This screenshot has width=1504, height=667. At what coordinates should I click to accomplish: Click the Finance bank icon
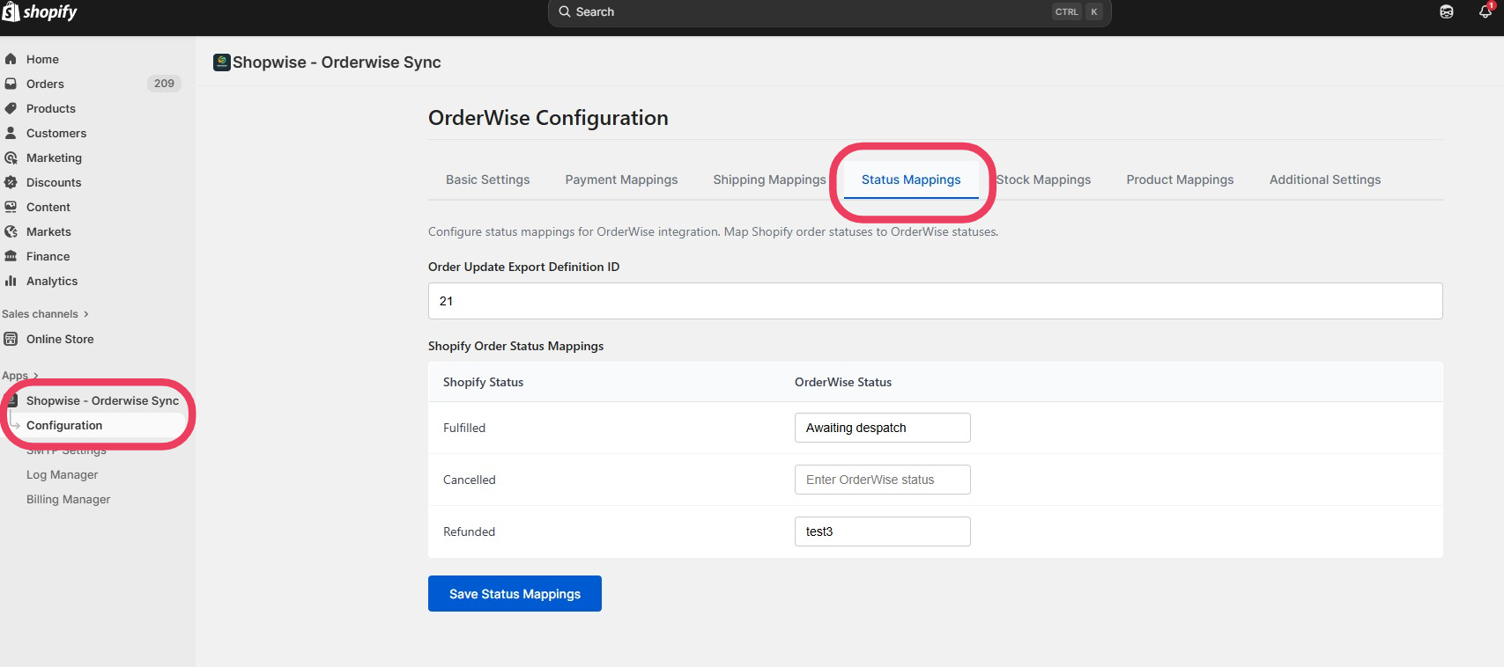[11, 256]
